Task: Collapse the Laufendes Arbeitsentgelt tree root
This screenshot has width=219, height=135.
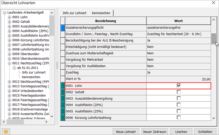Action: pos(5,13)
